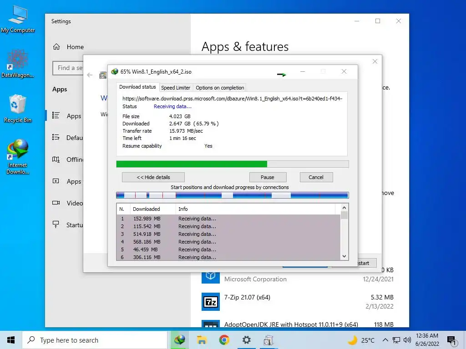Minimize the IDM download window

[303, 71]
